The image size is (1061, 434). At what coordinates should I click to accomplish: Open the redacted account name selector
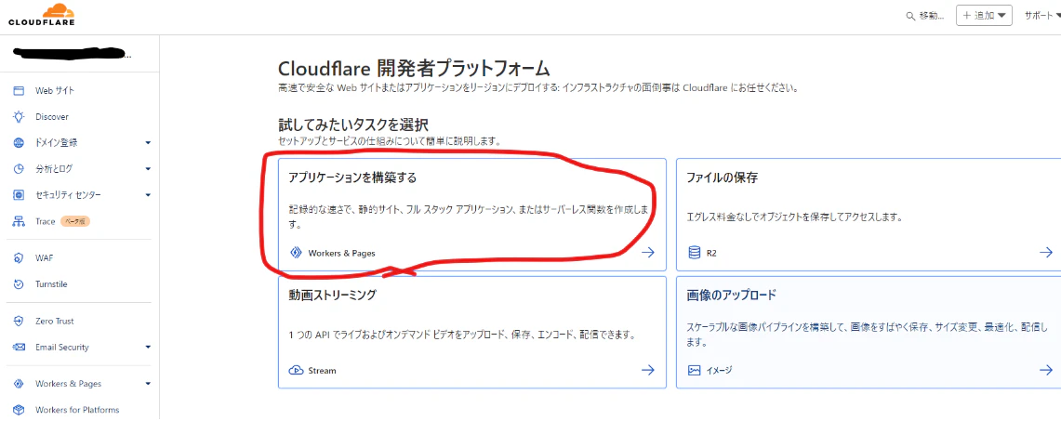click(73, 53)
